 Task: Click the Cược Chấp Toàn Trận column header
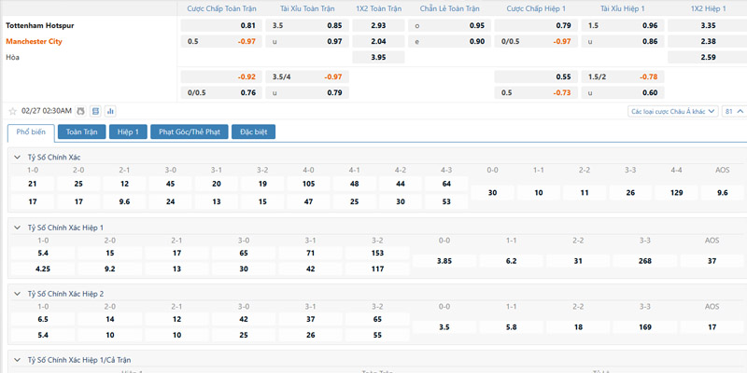(x=221, y=8)
